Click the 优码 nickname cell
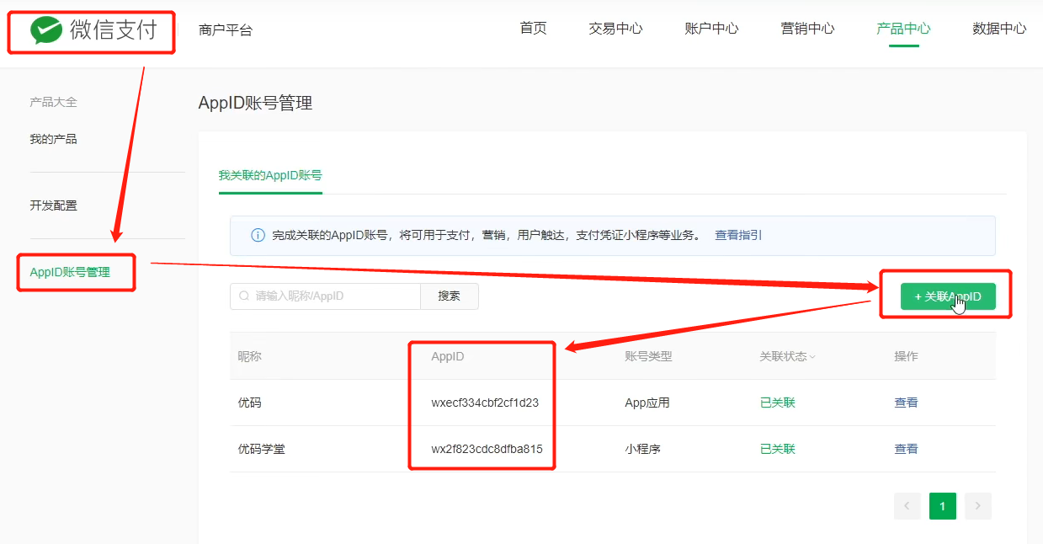 click(250, 403)
